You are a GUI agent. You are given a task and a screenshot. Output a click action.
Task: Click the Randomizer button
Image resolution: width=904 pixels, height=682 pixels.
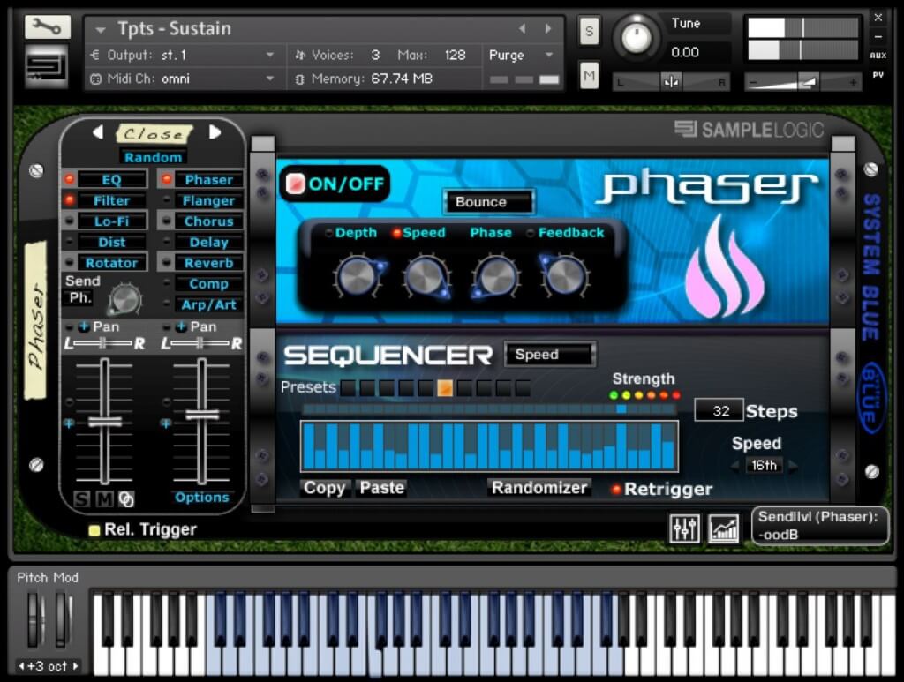click(539, 488)
